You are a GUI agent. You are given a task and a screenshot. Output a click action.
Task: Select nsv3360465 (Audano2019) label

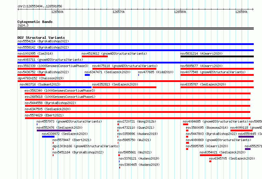139,165
